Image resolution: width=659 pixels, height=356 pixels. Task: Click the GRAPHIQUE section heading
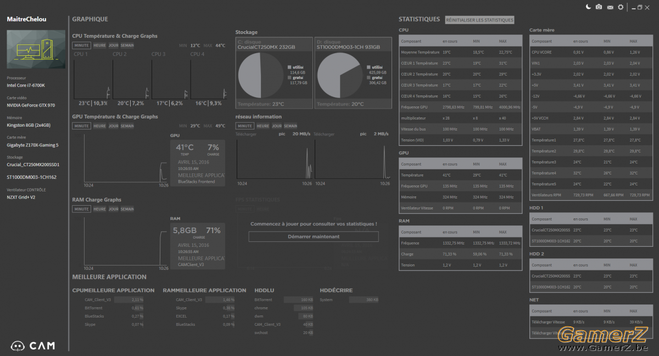tap(90, 19)
